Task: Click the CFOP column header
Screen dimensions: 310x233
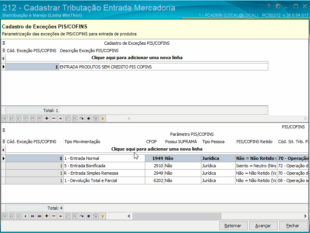Action: point(155,142)
